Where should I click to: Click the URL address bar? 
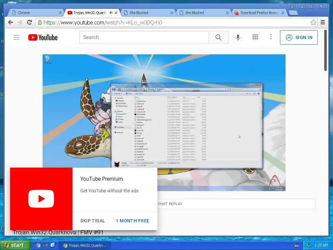pyautogui.click(x=176, y=22)
